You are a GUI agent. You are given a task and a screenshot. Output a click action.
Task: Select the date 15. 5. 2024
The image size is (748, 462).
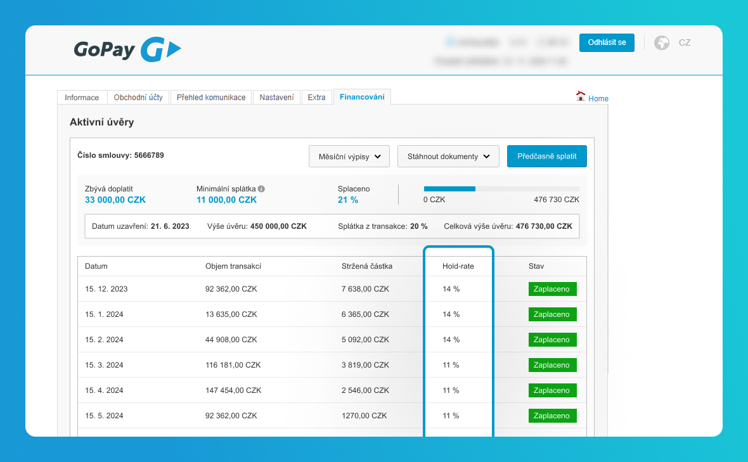coord(104,415)
